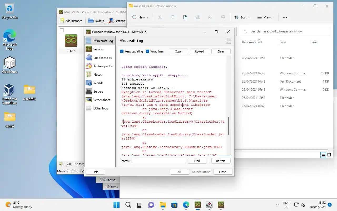Open MultiMC Settings
The height and width of the screenshot is (211, 337).
click(x=117, y=21)
